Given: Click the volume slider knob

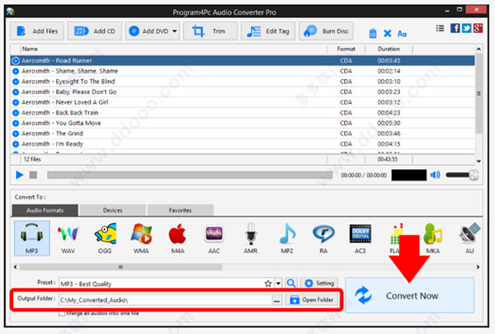Looking at the screenshot, I should (474, 175).
